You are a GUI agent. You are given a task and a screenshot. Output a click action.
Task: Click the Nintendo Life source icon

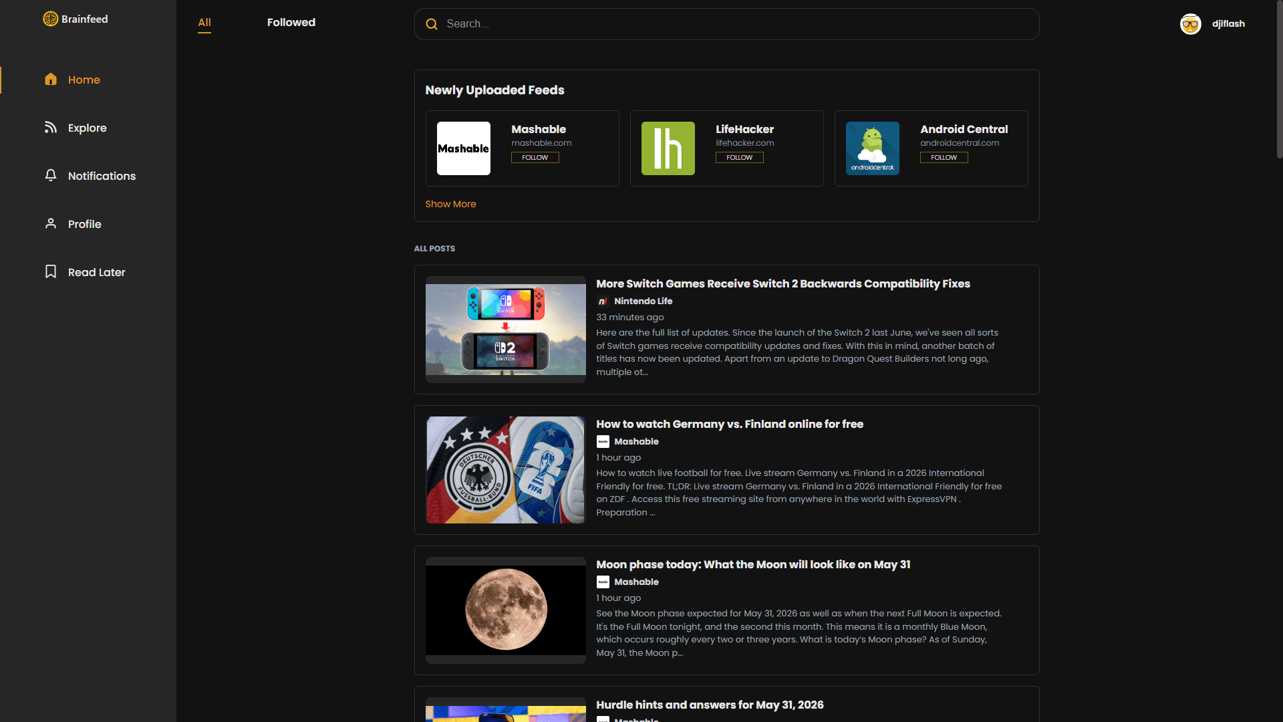[x=603, y=302]
